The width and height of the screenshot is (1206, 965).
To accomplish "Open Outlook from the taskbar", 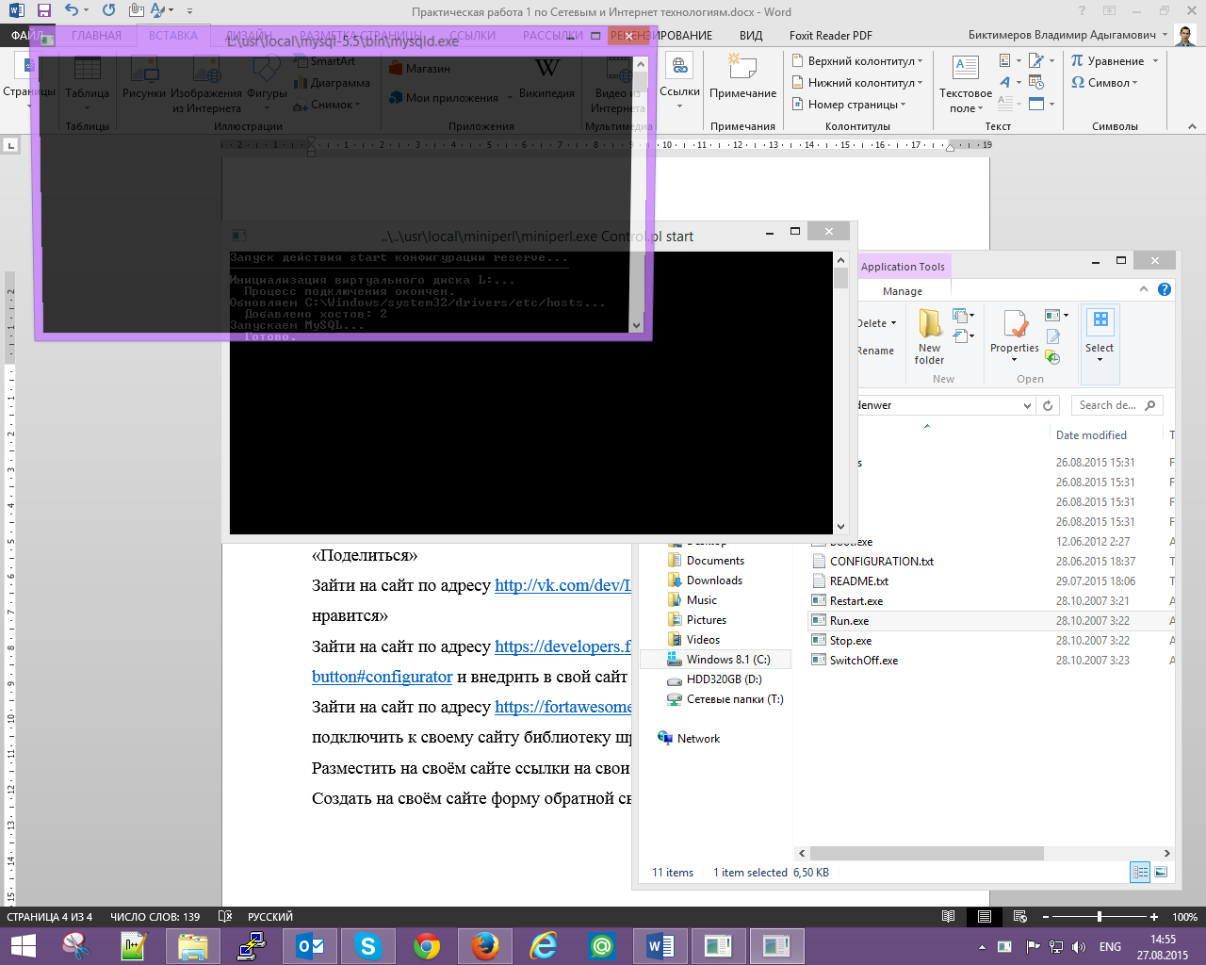I will click(x=309, y=946).
